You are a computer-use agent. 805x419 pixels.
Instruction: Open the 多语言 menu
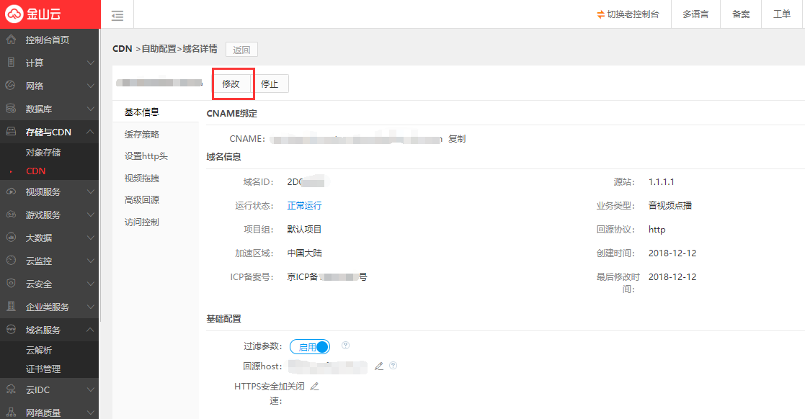(x=695, y=14)
